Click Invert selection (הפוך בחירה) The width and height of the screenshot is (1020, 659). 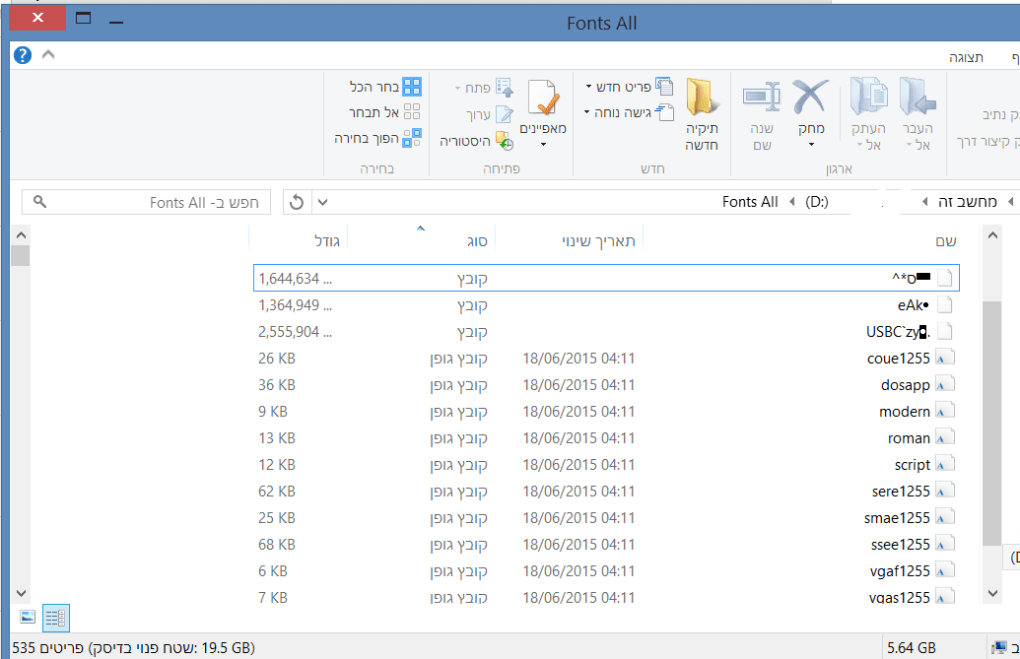tap(377, 138)
